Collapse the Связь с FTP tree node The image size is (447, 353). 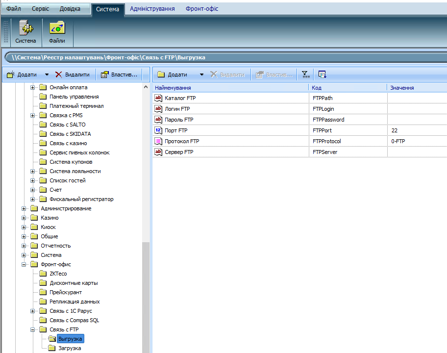pos(33,329)
